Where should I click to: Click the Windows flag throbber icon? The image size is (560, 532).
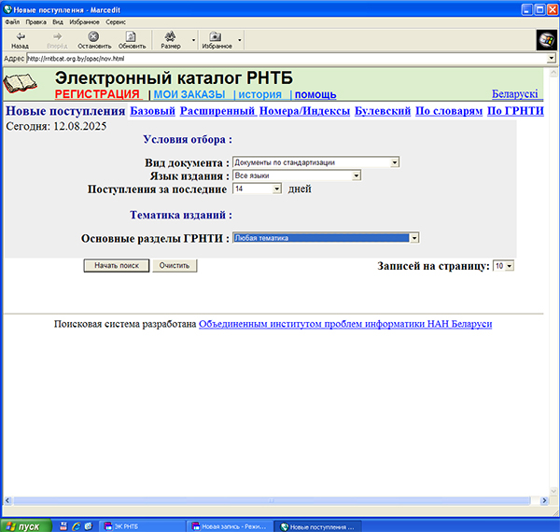(546, 39)
